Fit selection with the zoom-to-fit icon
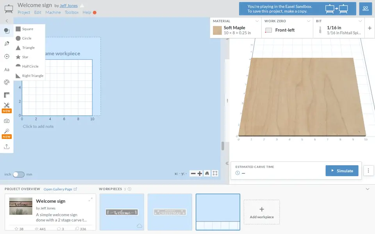Viewport: 375px width, 234px height. [x=215, y=173]
